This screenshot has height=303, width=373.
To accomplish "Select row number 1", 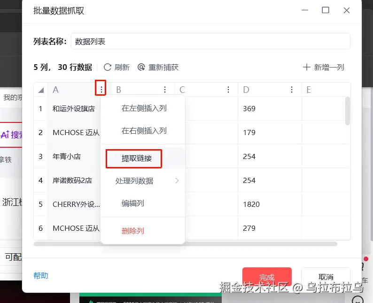I will click(41, 108).
